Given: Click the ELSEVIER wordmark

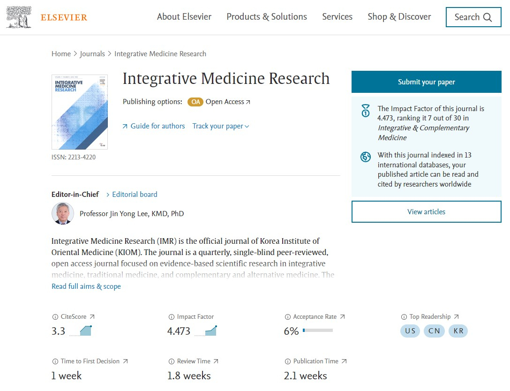Looking at the screenshot, I should pos(64,17).
